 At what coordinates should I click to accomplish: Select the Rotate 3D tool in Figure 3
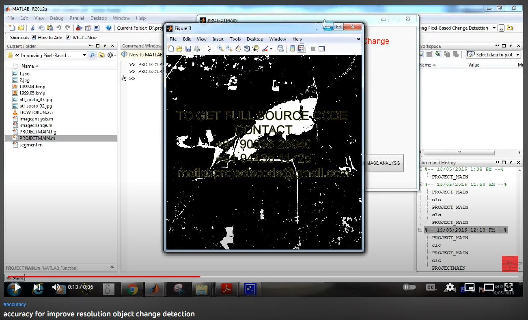247,49
